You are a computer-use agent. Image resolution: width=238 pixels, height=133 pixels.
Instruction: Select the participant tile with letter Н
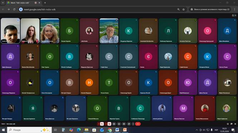click(x=89, y=82)
